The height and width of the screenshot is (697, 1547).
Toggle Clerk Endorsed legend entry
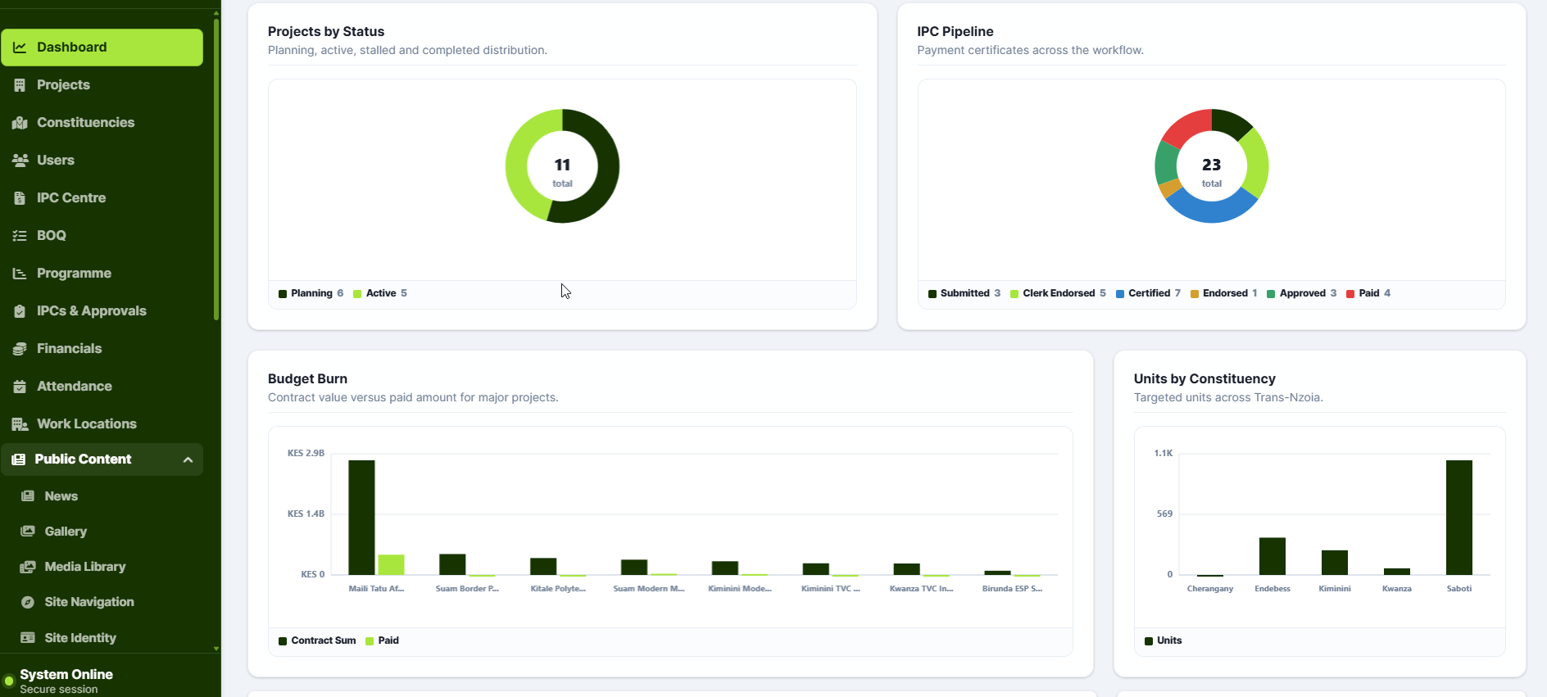click(1058, 293)
